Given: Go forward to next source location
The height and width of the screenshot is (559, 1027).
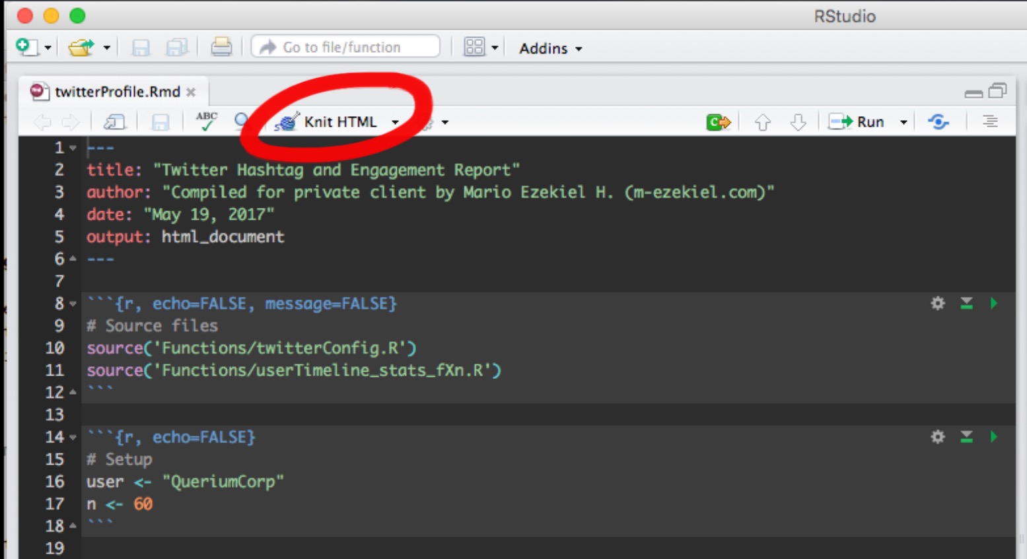Looking at the screenshot, I should coord(70,122).
